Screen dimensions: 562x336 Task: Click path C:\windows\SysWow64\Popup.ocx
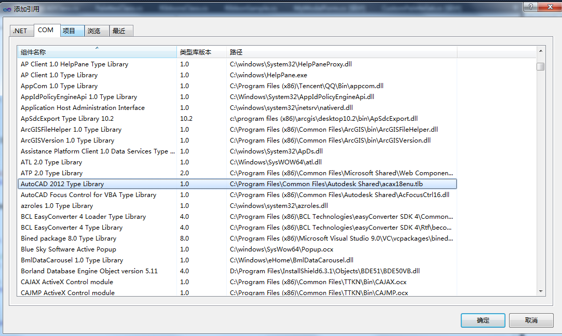(281, 249)
